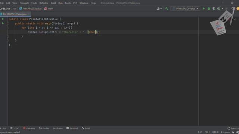Run main method from gutter arrow
This screenshot has width=239, height=134.
coord(3,23)
